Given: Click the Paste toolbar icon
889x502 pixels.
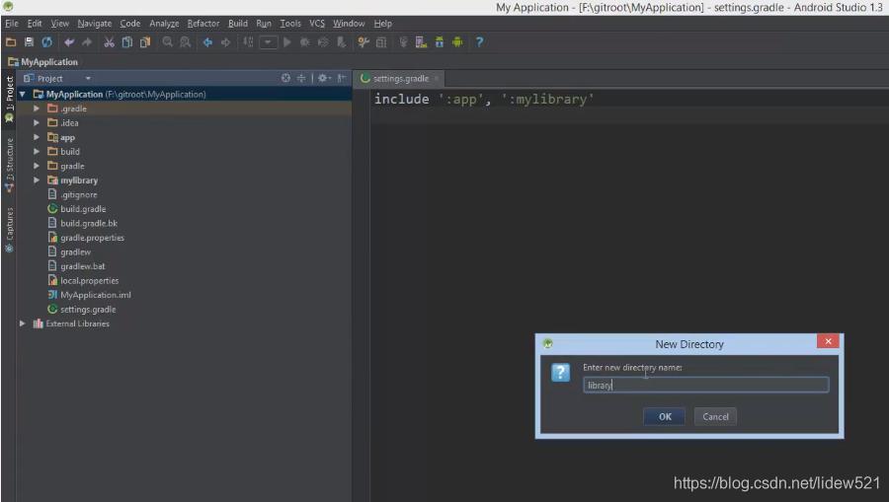Looking at the screenshot, I should pyautogui.click(x=145, y=42).
